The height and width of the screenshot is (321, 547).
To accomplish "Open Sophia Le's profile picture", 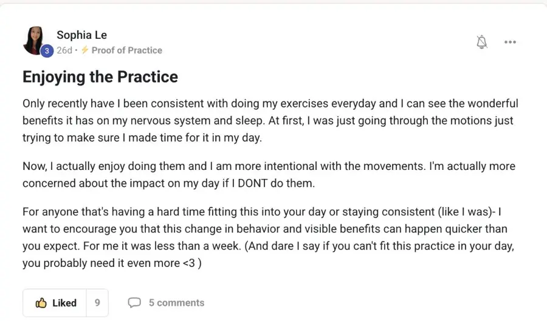I will pos(35,40).
